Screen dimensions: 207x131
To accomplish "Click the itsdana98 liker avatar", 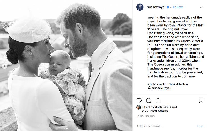I will [139, 107].
